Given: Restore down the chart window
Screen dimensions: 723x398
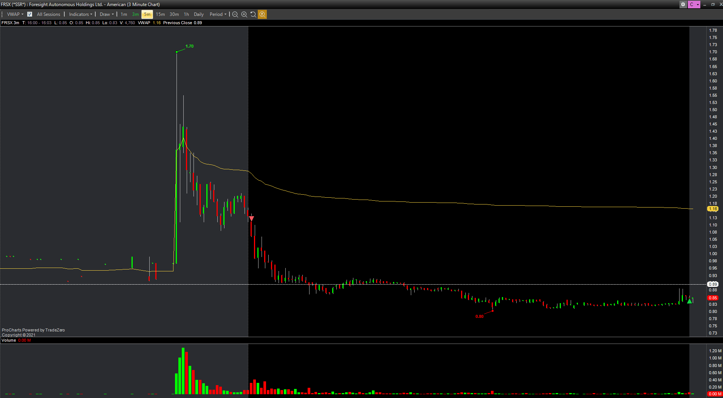Looking at the screenshot, I should click(713, 5).
